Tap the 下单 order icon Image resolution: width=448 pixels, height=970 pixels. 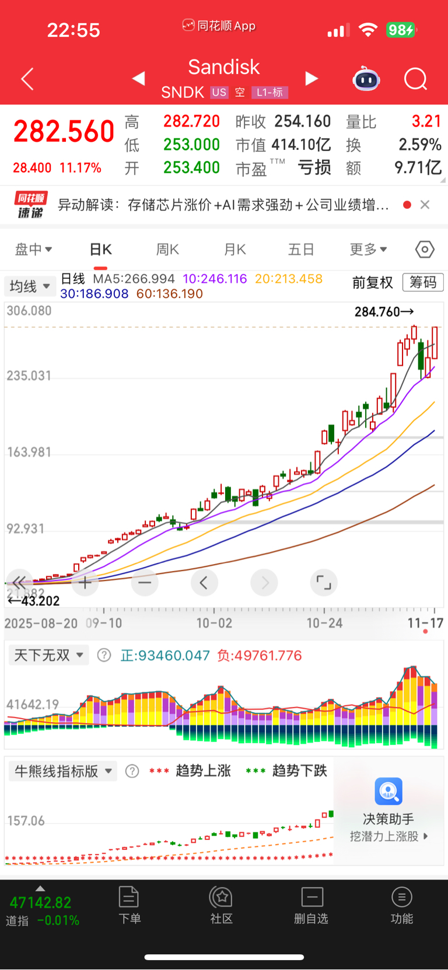click(129, 897)
